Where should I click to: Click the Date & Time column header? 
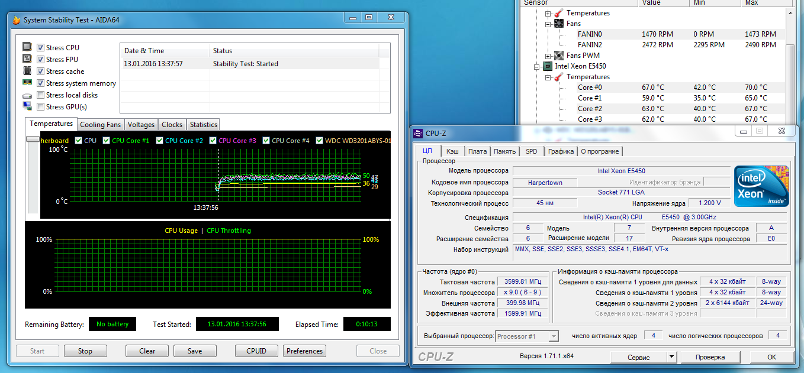(165, 51)
